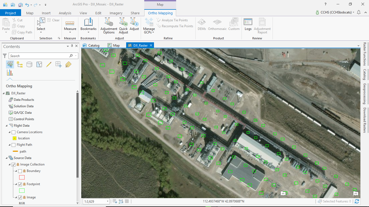Click the List By Editing pencil icon

click(x=49, y=64)
